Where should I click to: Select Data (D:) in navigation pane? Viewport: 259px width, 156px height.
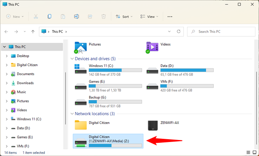[23, 128]
